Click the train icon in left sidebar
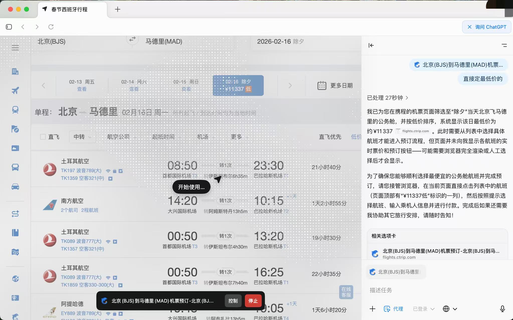513x320 pixels. (x=15, y=110)
